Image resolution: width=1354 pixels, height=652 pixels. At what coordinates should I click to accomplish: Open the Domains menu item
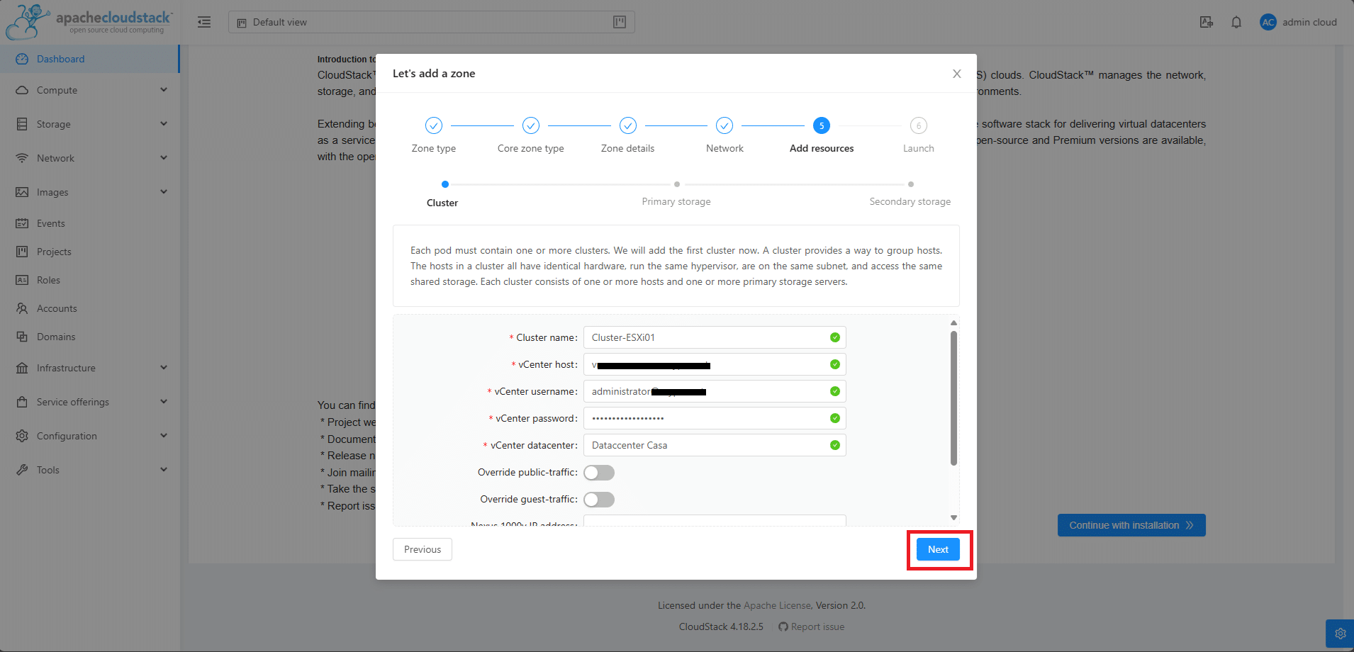click(x=89, y=337)
